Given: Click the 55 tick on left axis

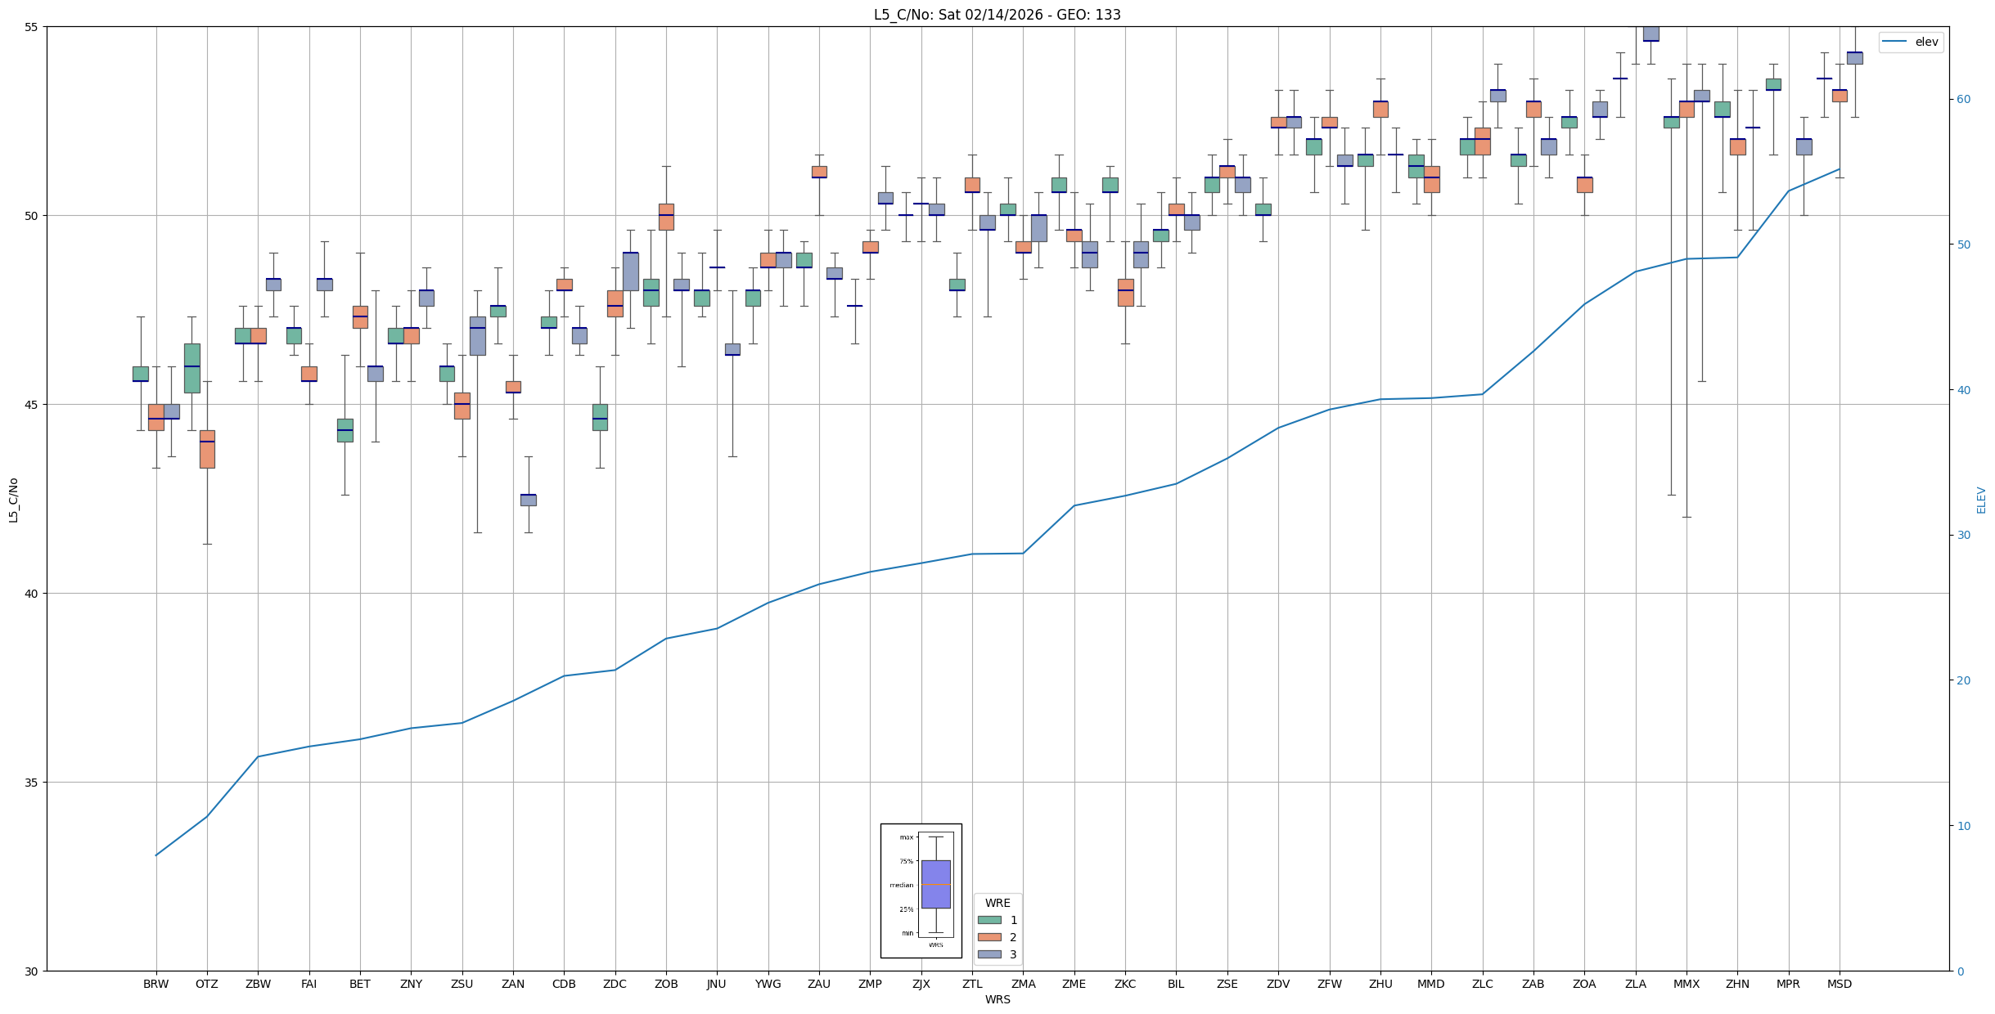Looking at the screenshot, I should click(32, 27).
